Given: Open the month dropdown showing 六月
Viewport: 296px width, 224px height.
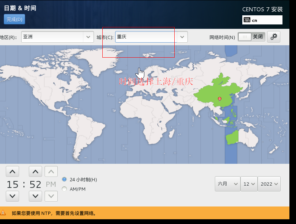Looking at the screenshot, I should [227, 184].
